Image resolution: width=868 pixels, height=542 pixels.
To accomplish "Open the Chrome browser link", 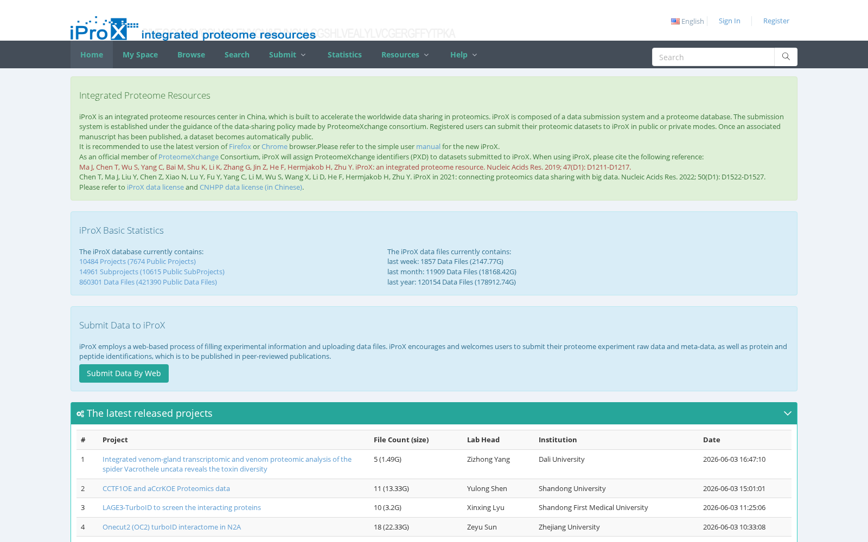I will [275, 146].
